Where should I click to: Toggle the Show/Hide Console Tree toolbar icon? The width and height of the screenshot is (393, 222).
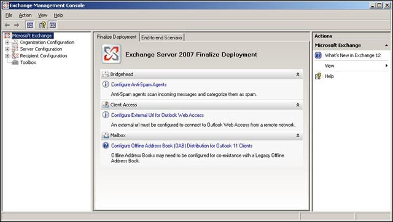[x=30, y=25]
